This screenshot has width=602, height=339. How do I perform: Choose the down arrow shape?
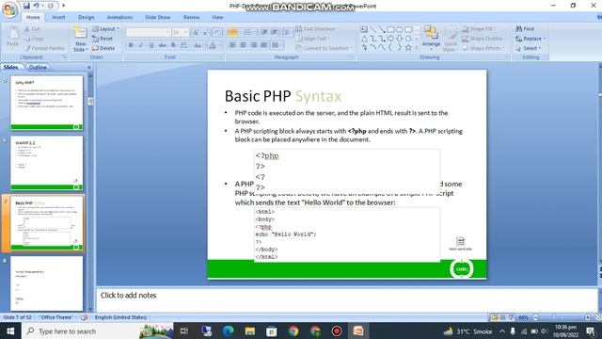pos(399,39)
